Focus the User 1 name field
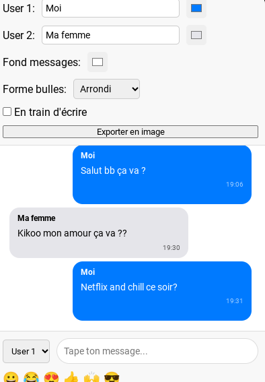Viewport: 265px width, 382px height. [x=110, y=8]
